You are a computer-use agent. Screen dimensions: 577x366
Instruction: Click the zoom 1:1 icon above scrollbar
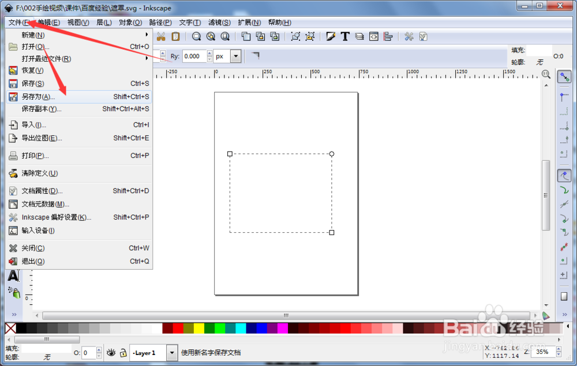(546, 74)
